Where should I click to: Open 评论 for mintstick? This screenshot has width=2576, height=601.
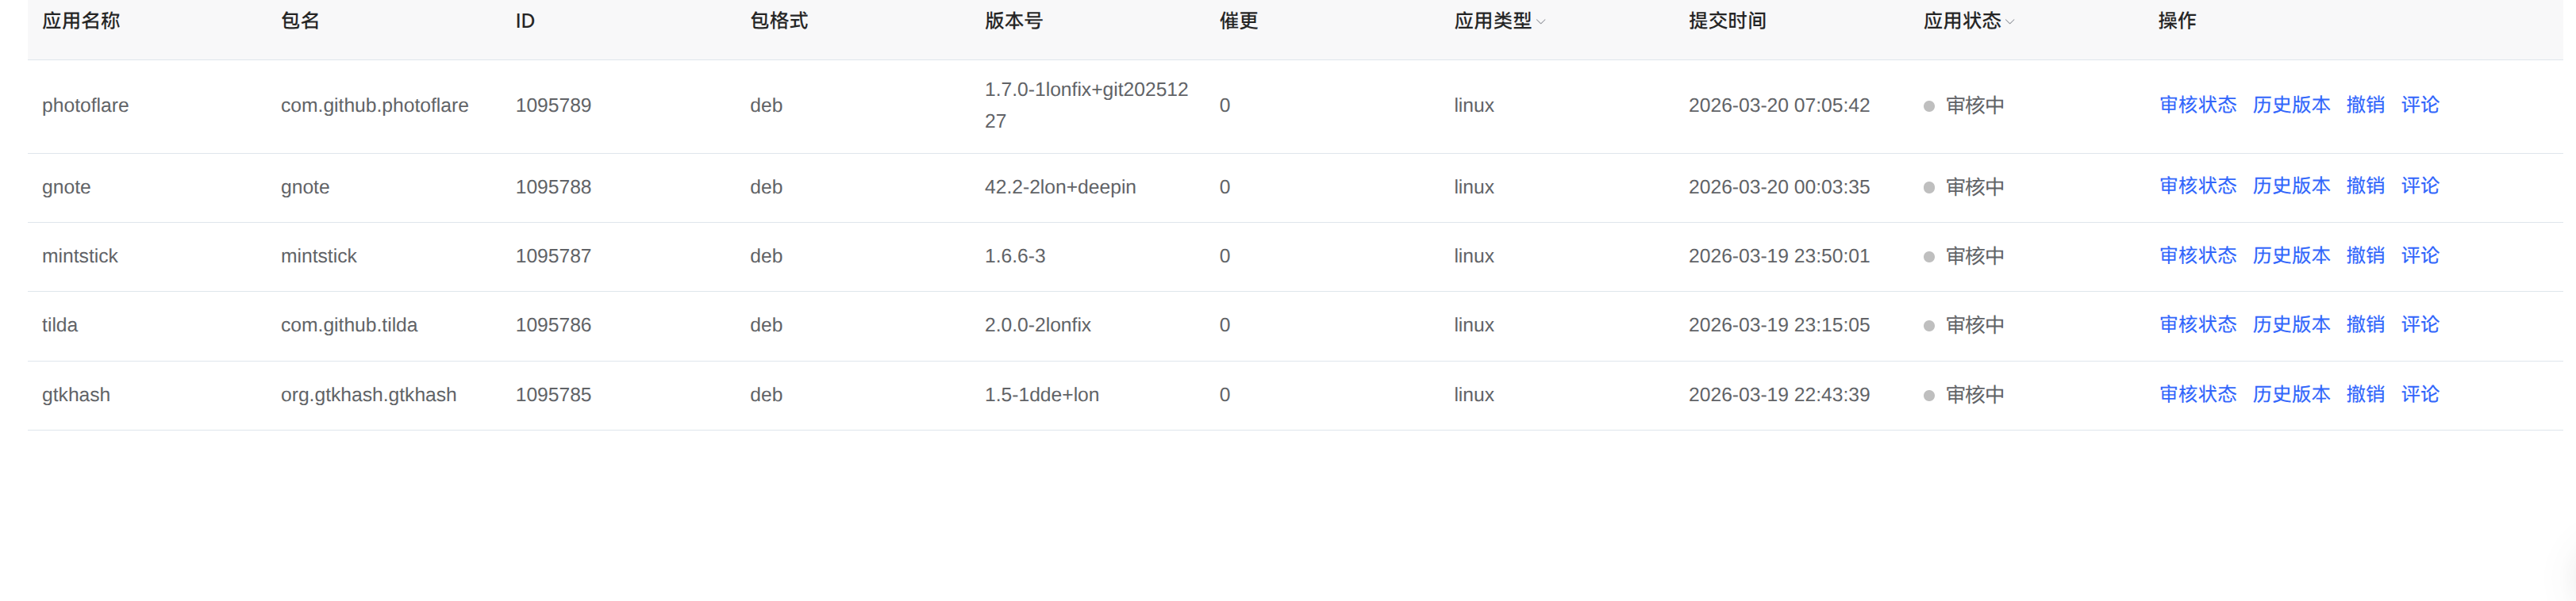point(2420,255)
